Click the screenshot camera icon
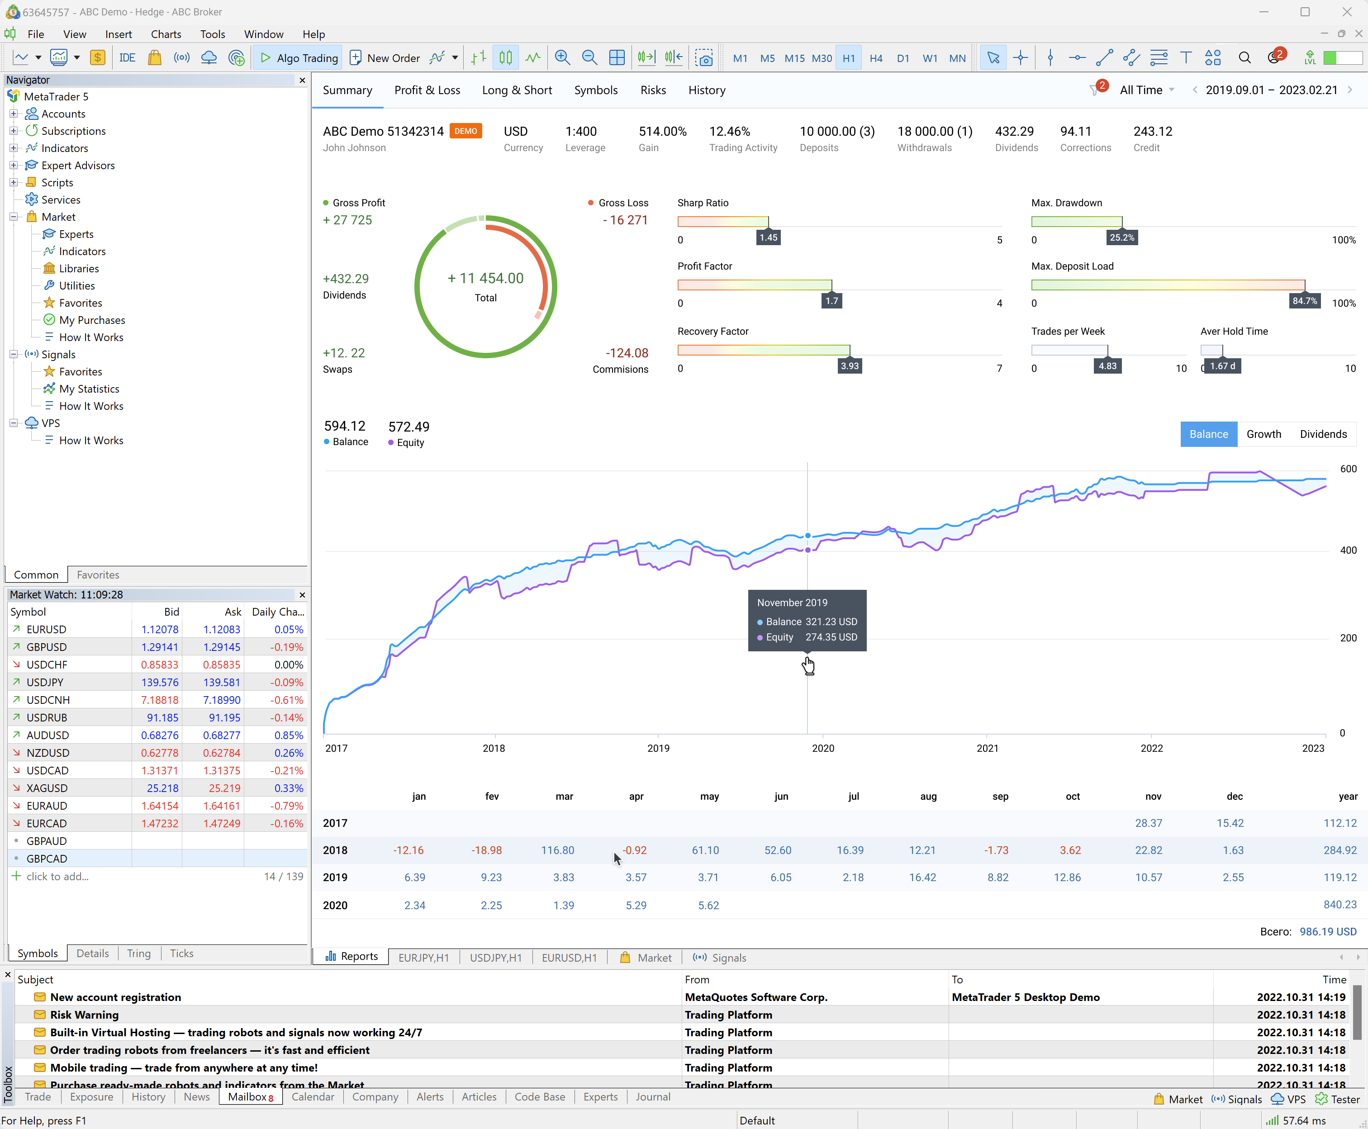Image resolution: width=1368 pixels, height=1129 pixels. click(x=704, y=58)
